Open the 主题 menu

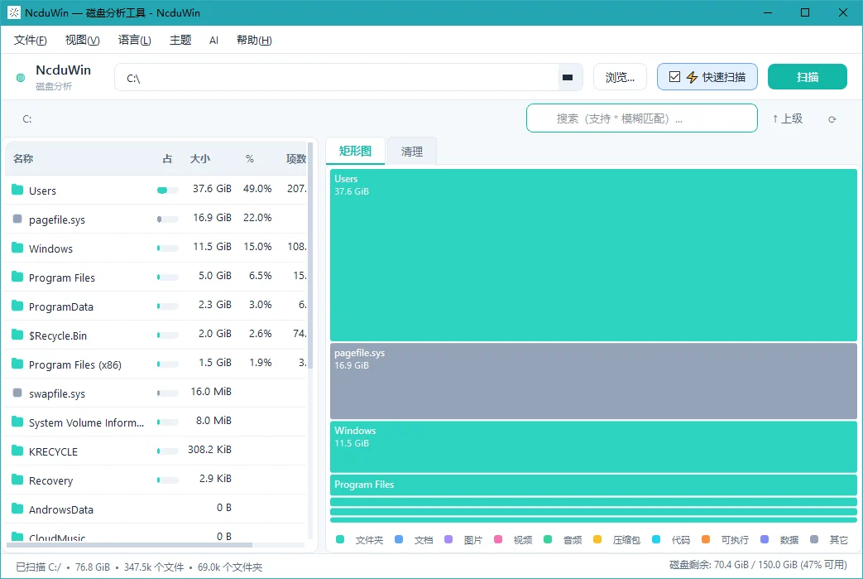[x=180, y=41]
